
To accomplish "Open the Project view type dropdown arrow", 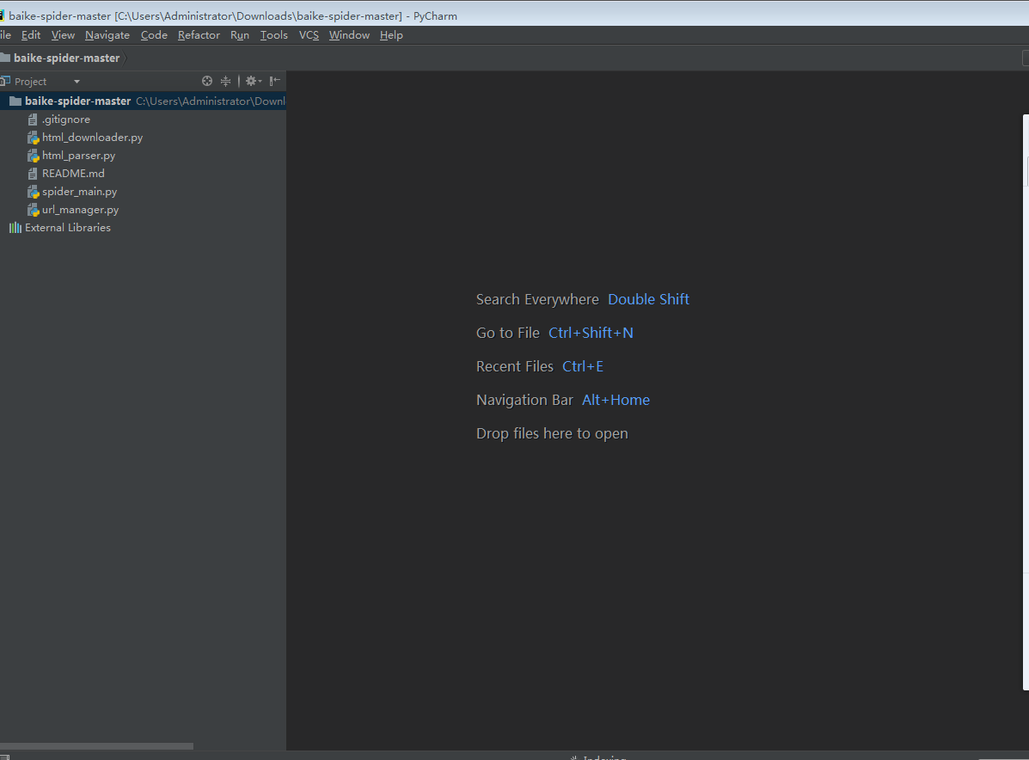I will [x=77, y=82].
